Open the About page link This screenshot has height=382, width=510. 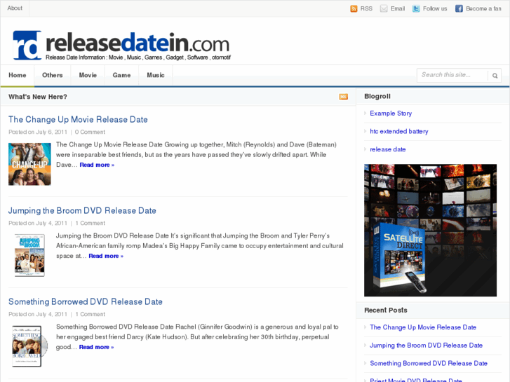click(15, 8)
